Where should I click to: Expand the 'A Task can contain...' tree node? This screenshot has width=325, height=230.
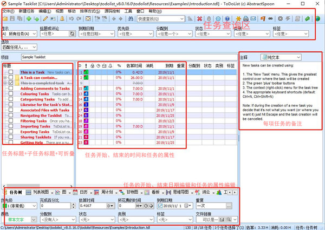5,78
